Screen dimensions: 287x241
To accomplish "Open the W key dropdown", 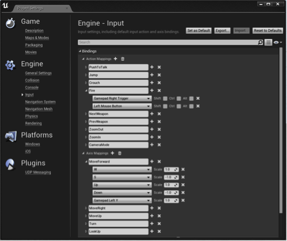I will pyautogui.click(x=122, y=169).
